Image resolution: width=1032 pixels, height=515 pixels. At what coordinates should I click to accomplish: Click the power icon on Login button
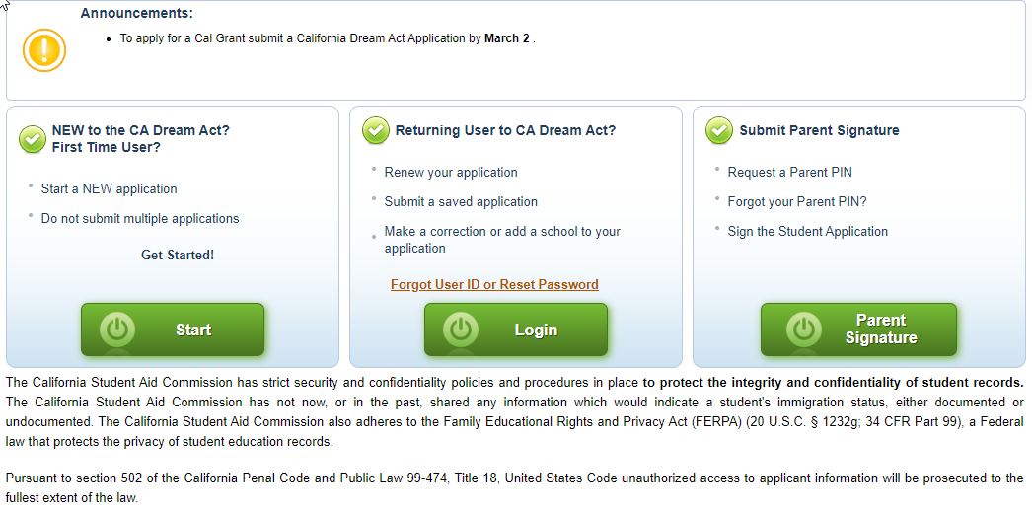(x=461, y=330)
